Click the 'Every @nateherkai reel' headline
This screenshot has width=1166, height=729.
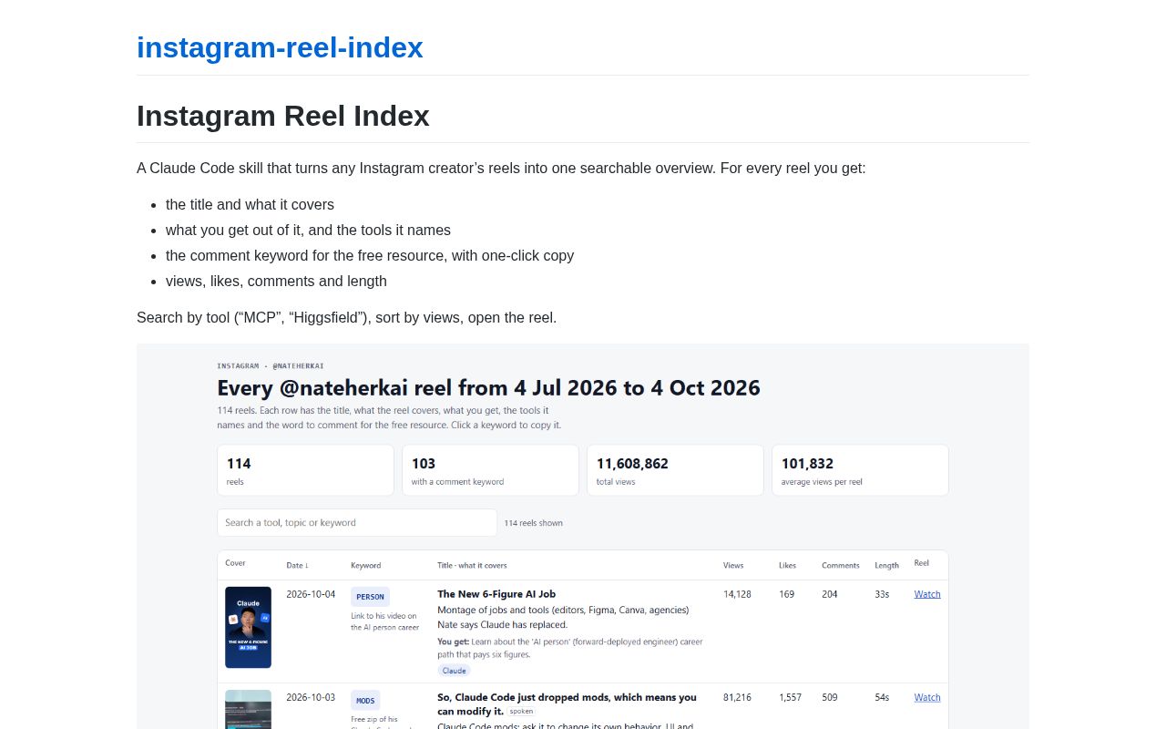tap(488, 388)
